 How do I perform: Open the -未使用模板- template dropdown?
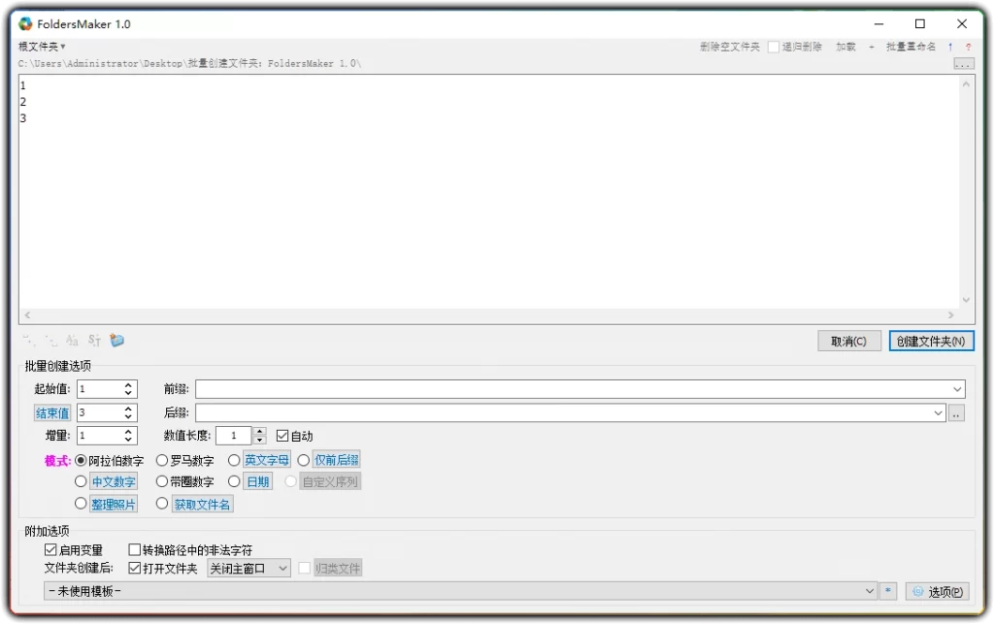point(447,590)
